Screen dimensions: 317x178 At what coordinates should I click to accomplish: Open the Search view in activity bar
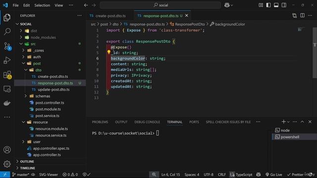click(x=7, y=32)
